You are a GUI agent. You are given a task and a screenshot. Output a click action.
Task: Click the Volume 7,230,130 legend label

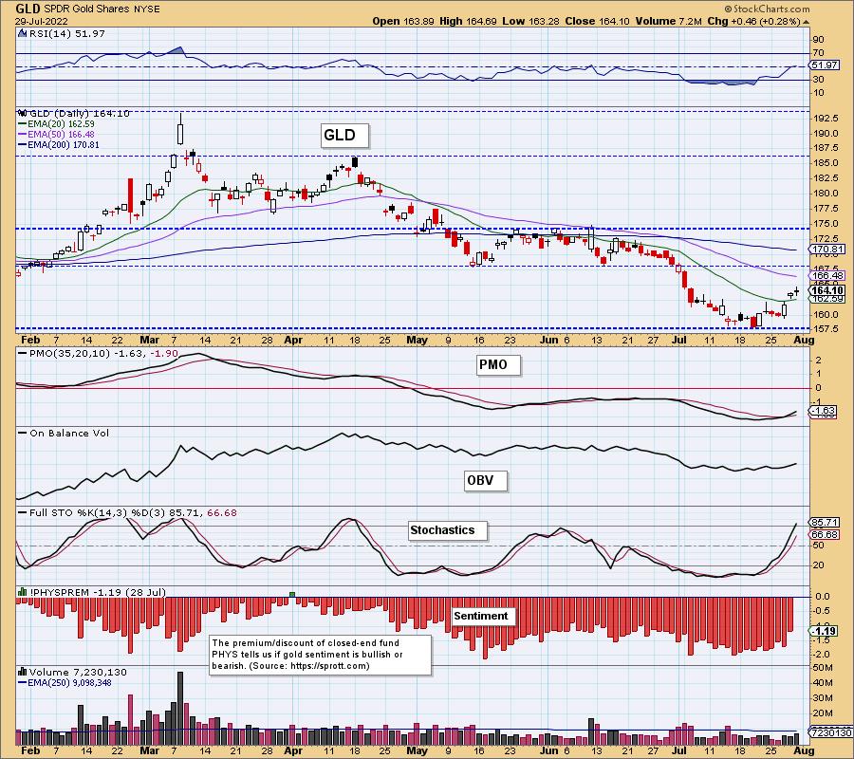79,673
